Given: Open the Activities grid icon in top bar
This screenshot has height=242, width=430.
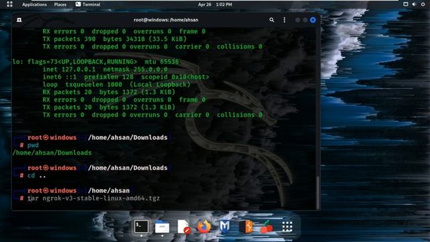Looking at the screenshot, I should click(9, 4).
